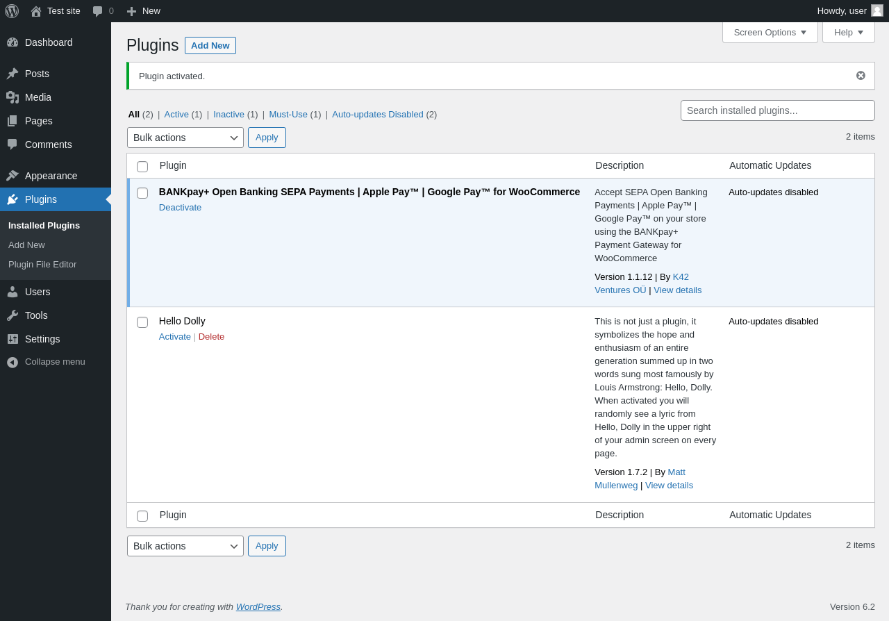Toggle select-all checkbox in table header
Viewport: 889px width, 621px height.
pyautogui.click(x=142, y=167)
